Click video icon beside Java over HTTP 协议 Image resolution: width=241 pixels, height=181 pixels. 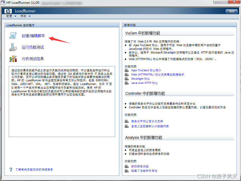click(127, 83)
